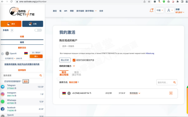Screen dimensions: 188x117
Task: Click the facebook service icon
Action: tap(3, 109)
